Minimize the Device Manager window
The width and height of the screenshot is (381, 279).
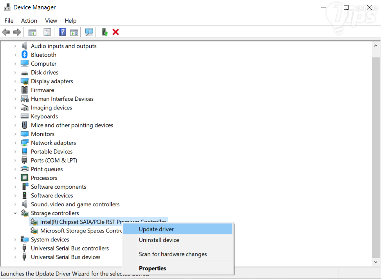tap(323, 7)
